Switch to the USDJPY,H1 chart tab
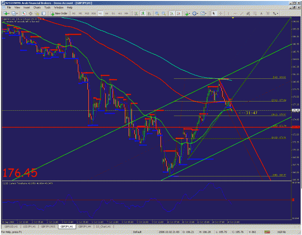 point(29,226)
